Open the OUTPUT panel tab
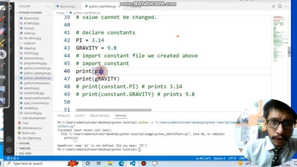Image resolution: width=297 pixels, height=167 pixels. click(80, 116)
